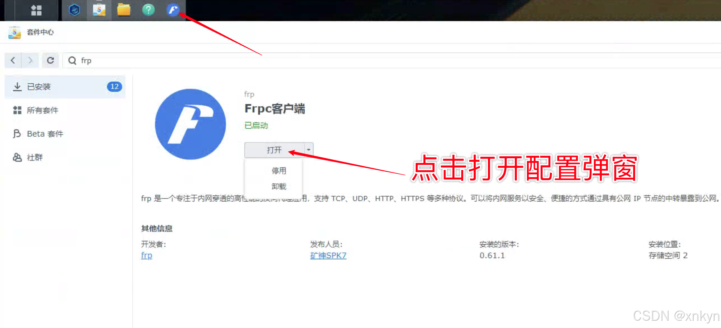This screenshot has height=328, width=721.
Task: Open Package Center from the taskbar
Action: (x=99, y=10)
